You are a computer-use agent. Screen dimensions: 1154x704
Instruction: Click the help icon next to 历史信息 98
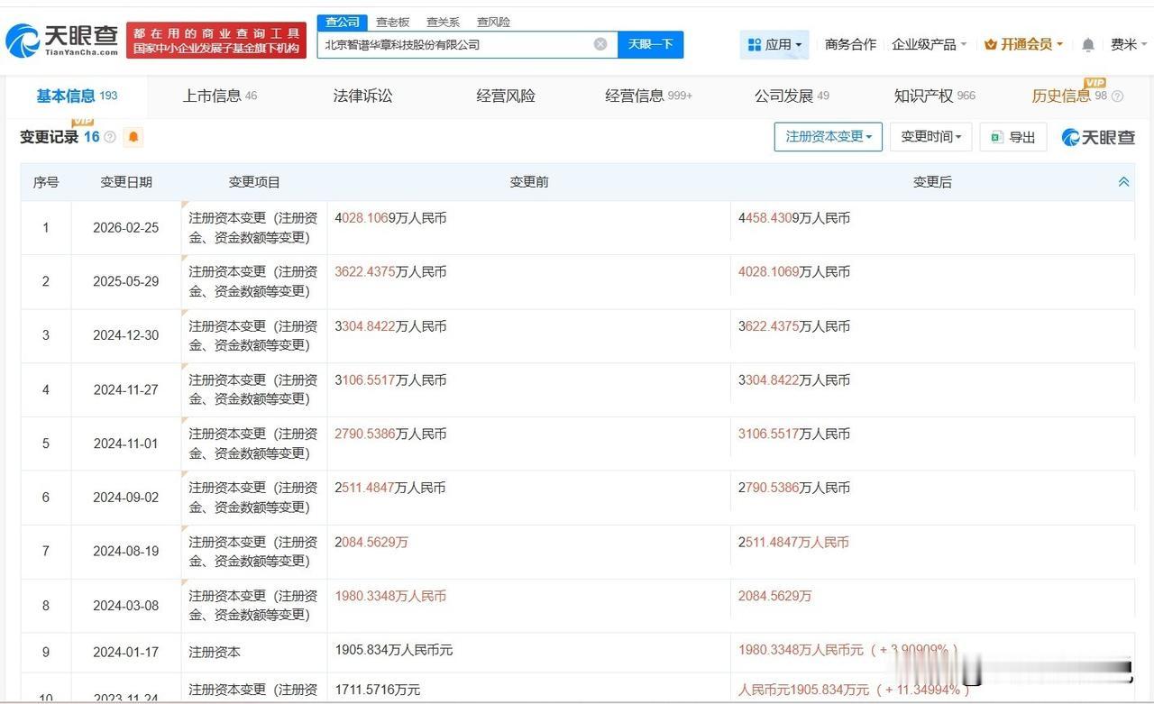[1118, 96]
